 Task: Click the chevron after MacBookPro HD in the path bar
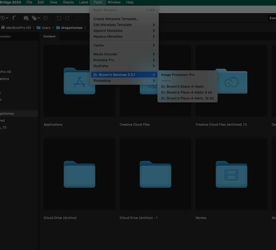34,28
